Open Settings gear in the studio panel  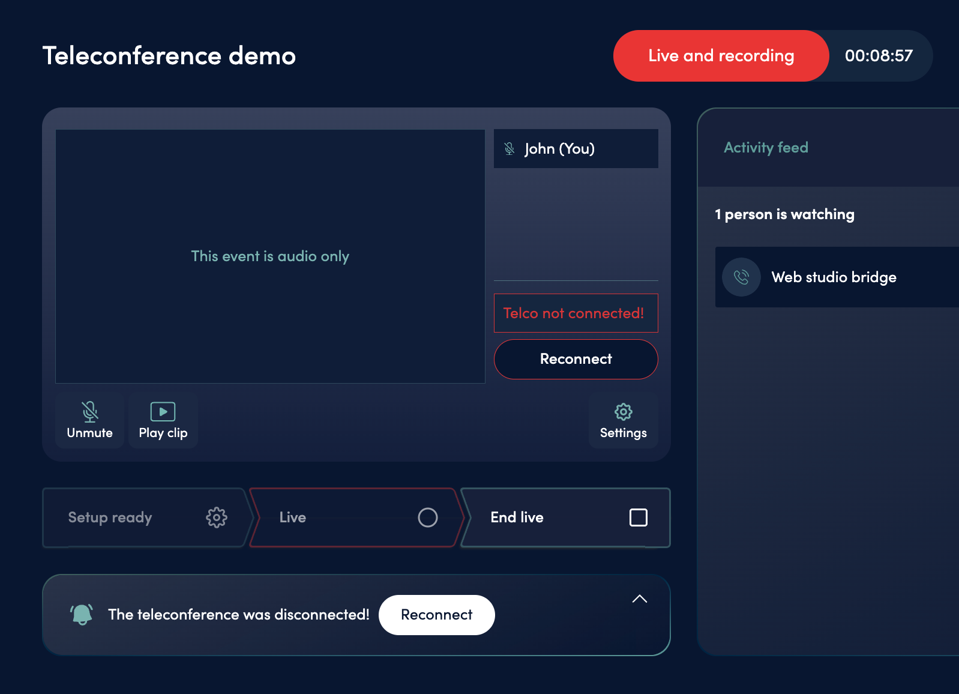point(623,412)
